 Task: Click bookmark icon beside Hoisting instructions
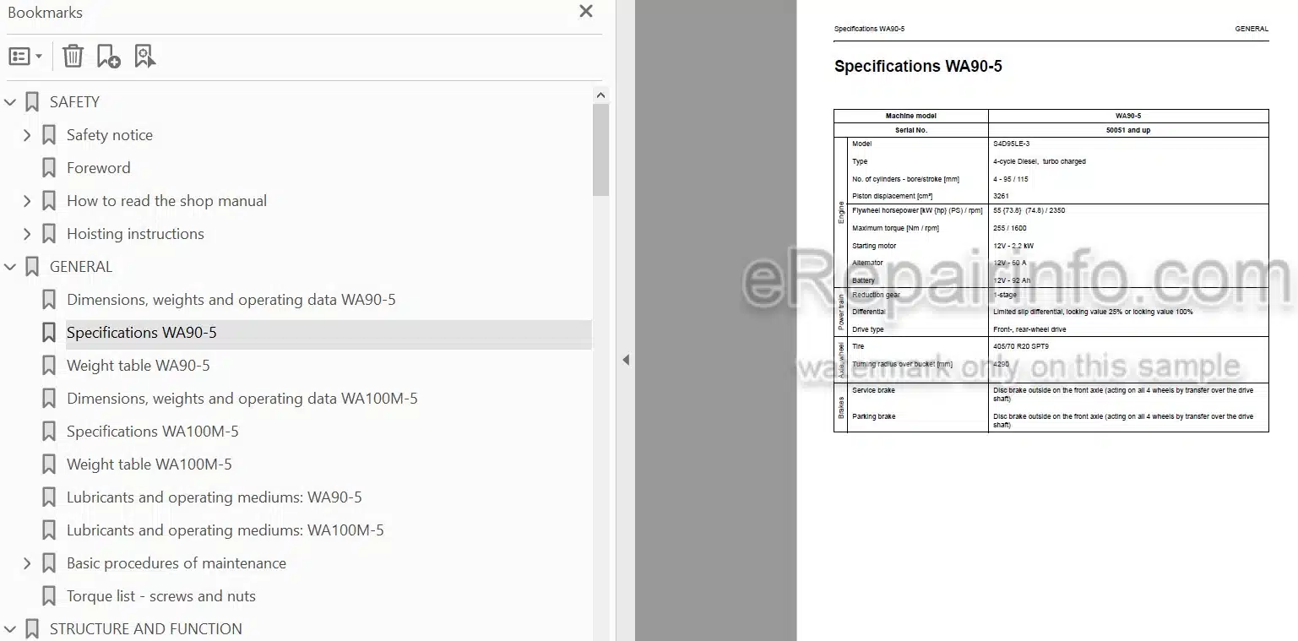click(49, 234)
